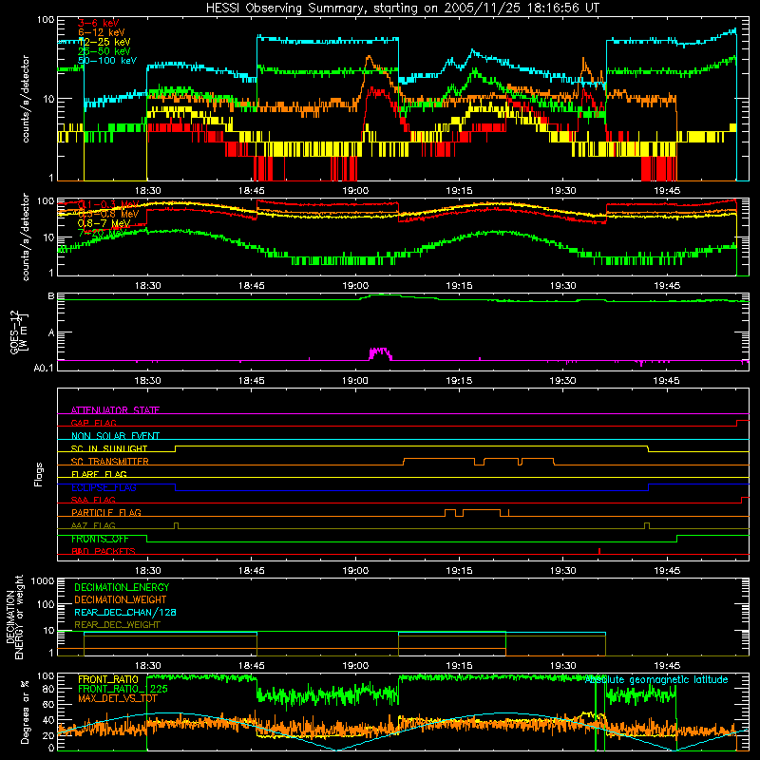Click the DECIMATION_ENERGY legend label
Image resolution: width=760 pixels, height=760 pixels.
[122, 587]
